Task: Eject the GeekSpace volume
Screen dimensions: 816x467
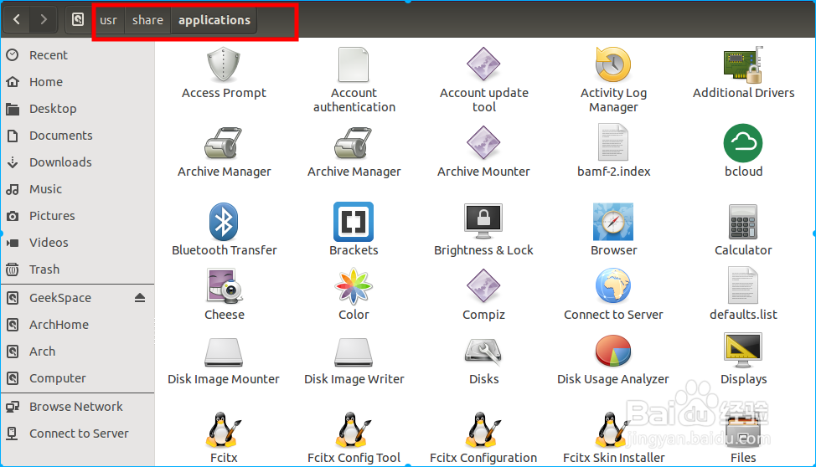Action: click(x=139, y=298)
